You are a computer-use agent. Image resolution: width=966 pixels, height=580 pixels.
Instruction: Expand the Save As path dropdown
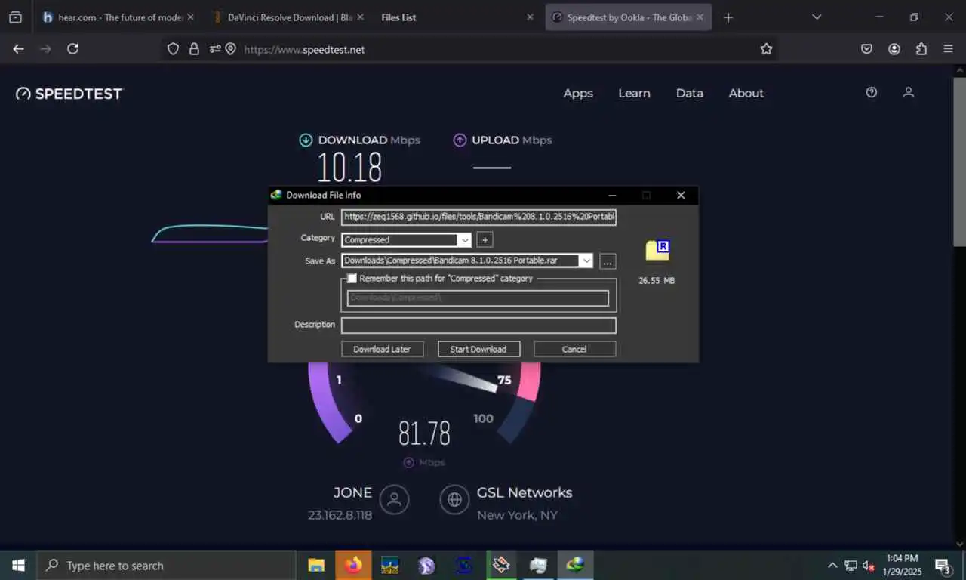click(x=586, y=261)
